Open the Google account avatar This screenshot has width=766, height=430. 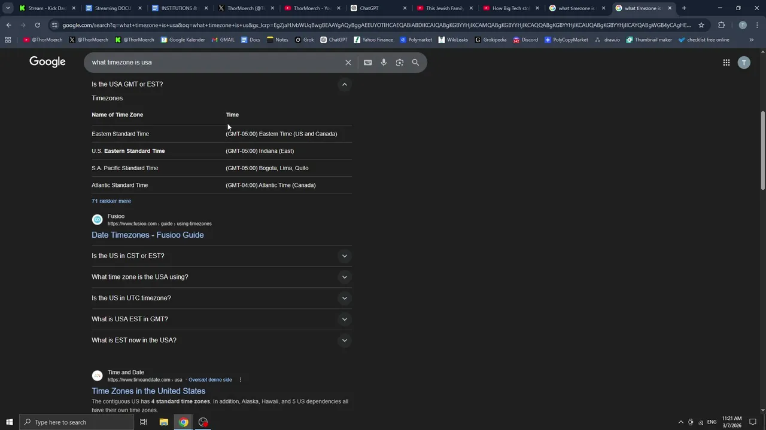[x=744, y=62]
